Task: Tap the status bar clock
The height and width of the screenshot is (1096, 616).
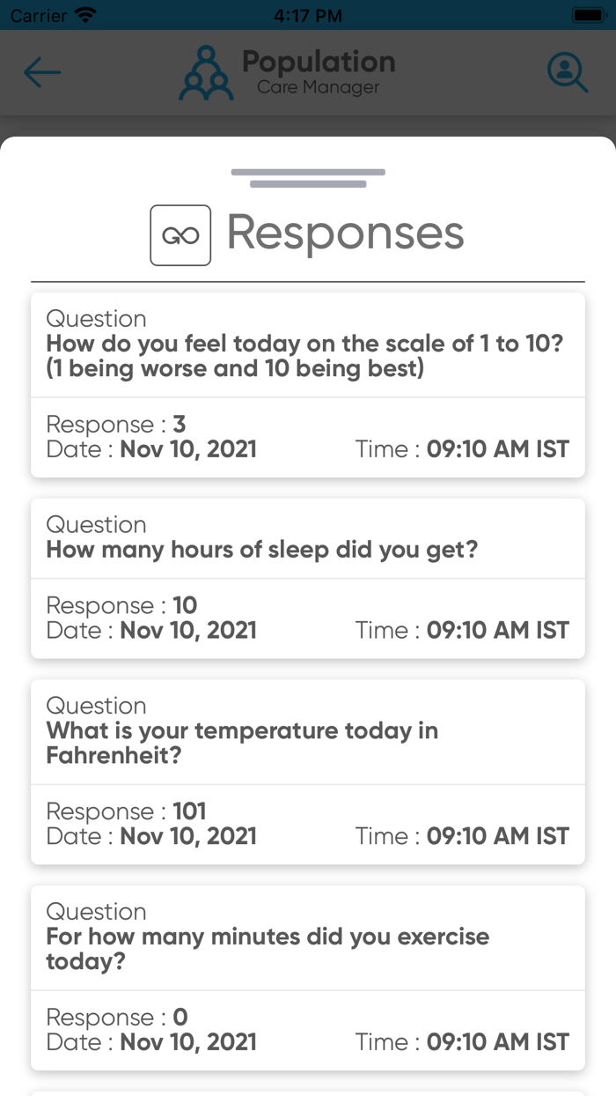Action: (x=307, y=15)
